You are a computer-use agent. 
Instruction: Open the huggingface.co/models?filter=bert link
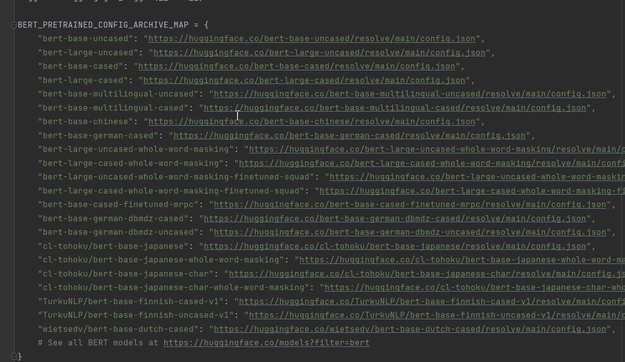(x=267, y=343)
